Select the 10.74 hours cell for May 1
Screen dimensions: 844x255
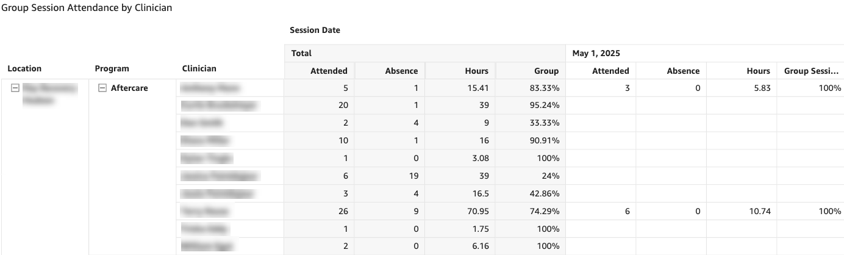(757, 211)
